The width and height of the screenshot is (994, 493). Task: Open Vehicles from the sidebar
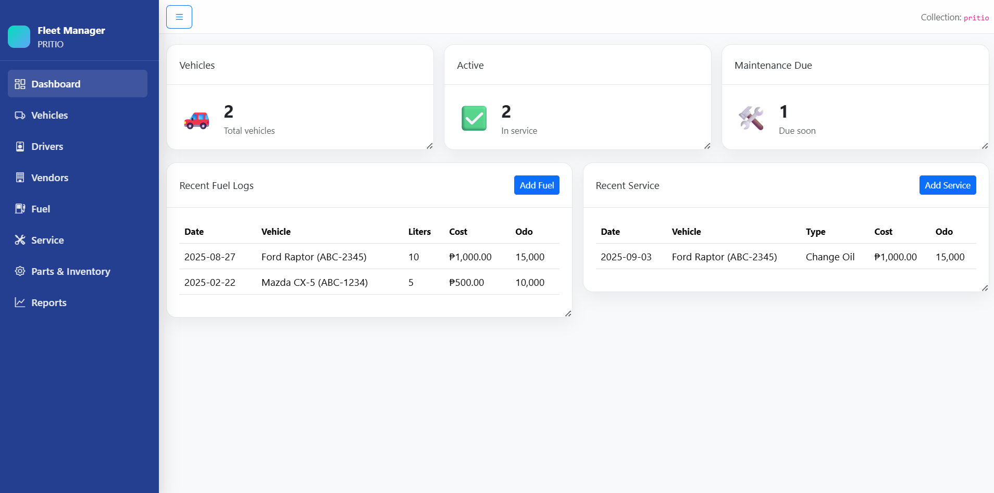click(49, 115)
